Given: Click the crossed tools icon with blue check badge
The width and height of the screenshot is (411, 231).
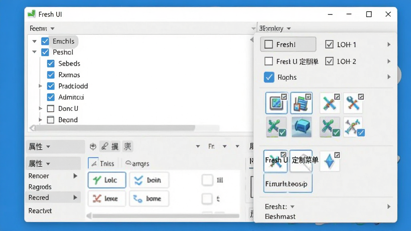Looking at the screenshot, I should click(354, 127).
